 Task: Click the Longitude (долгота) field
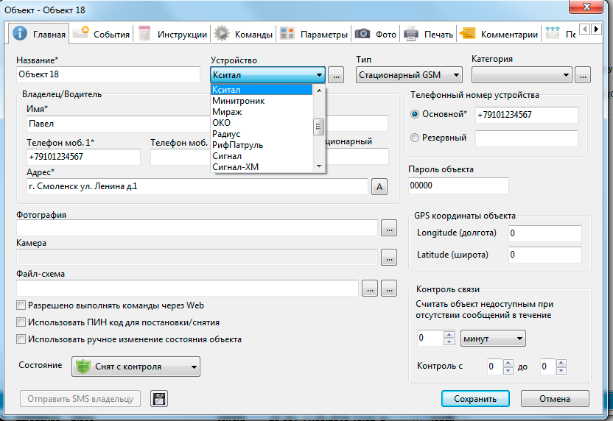(545, 233)
